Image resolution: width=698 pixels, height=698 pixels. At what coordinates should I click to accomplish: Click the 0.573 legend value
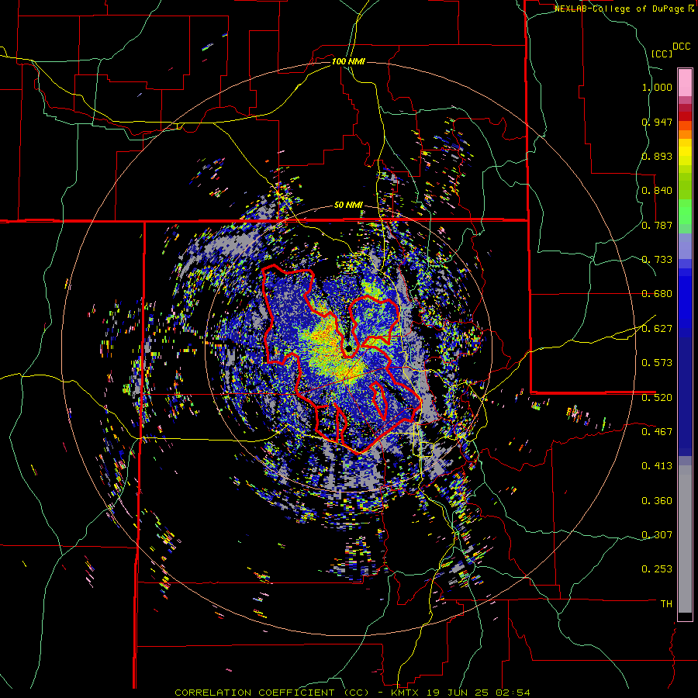pyautogui.click(x=657, y=363)
